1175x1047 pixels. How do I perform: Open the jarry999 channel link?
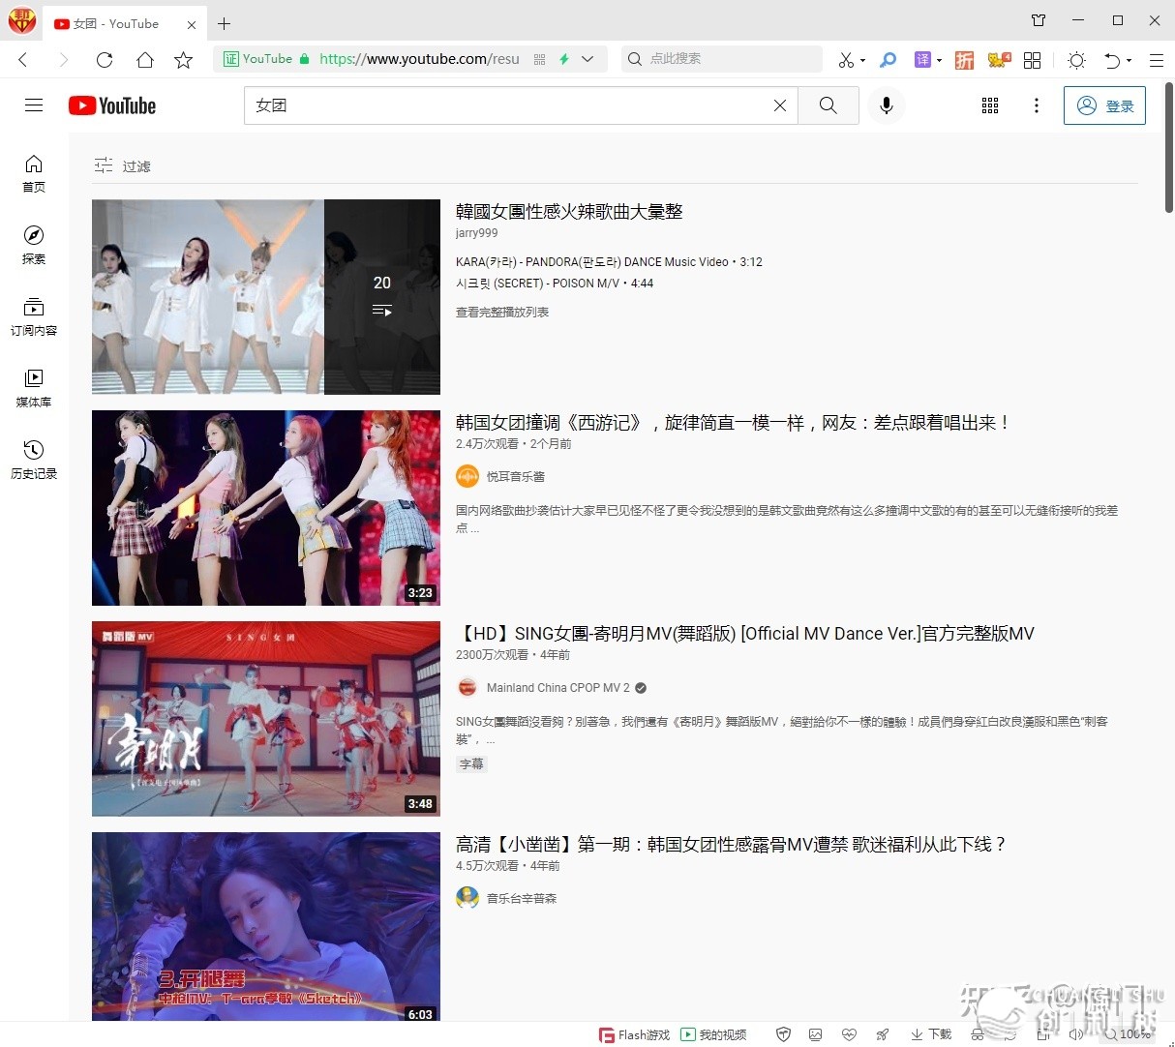(477, 233)
